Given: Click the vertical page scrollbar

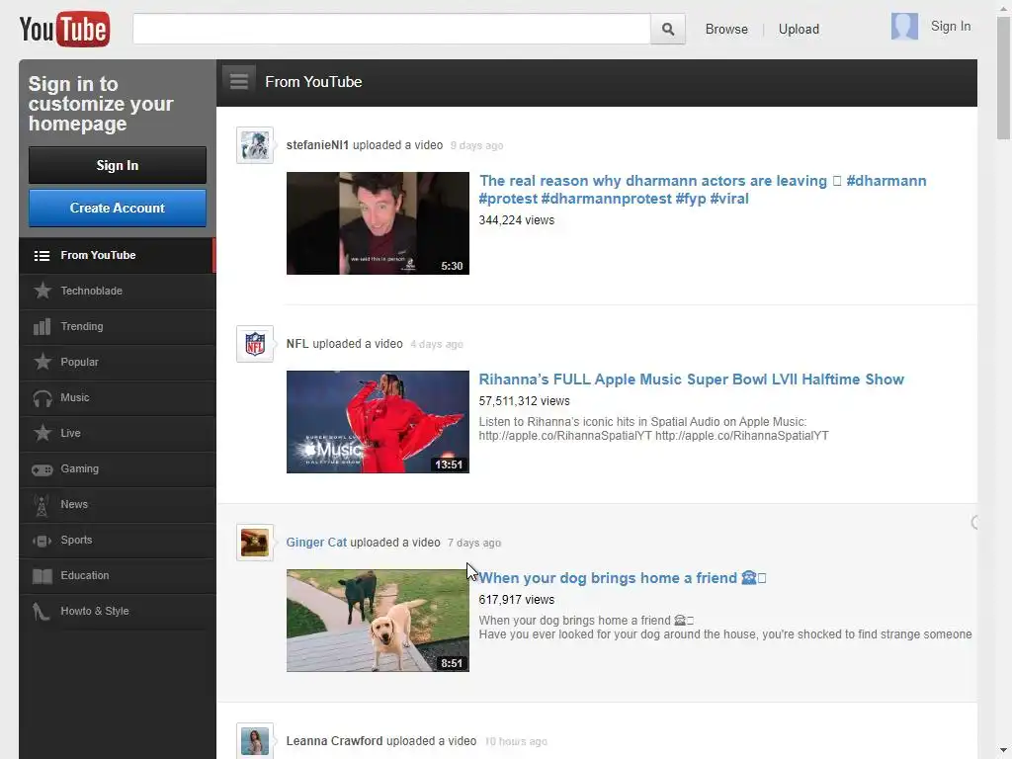Looking at the screenshot, I should tap(1004, 77).
